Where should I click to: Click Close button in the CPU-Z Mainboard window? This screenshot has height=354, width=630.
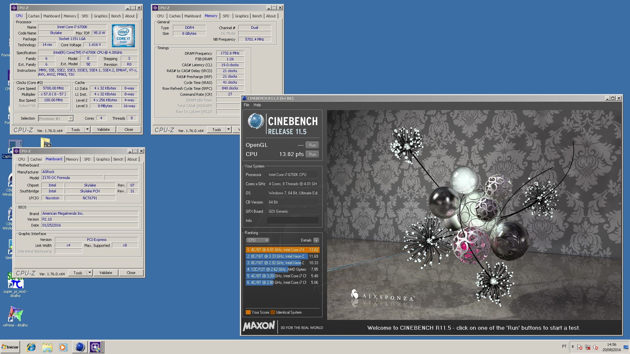131,273
